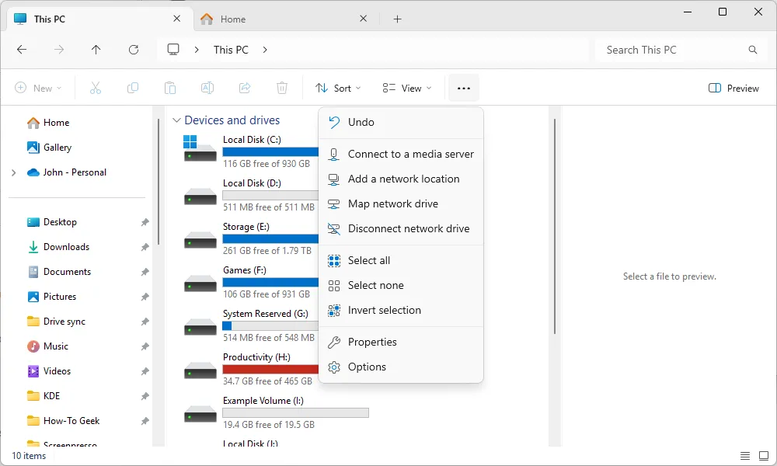Choose Select none from menu
This screenshot has height=466, width=777.
[401, 285]
